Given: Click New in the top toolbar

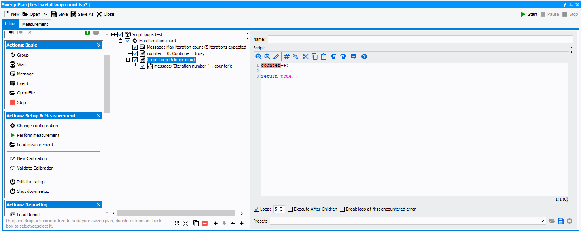Looking at the screenshot, I should [x=12, y=14].
